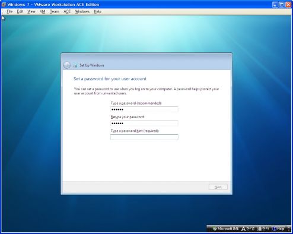Expand the language bar options arrow

point(289,229)
